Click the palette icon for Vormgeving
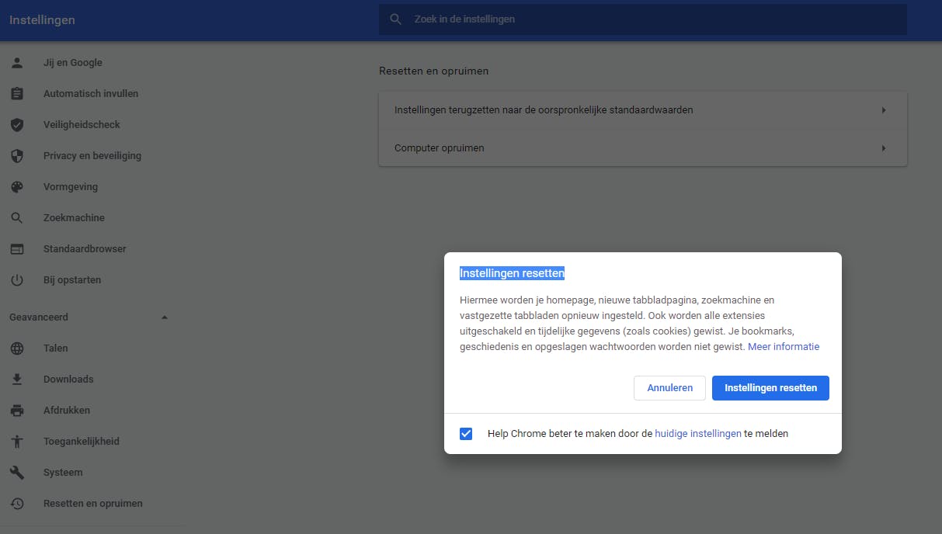 pos(17,187)
